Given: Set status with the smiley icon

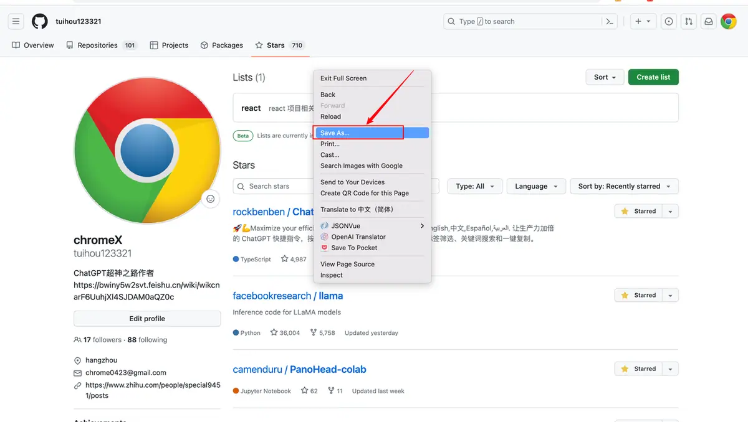Looking at the screenshot, I should coord(211,199).
